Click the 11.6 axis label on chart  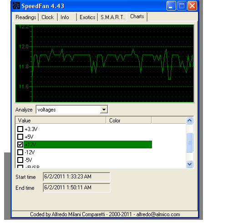click(24, 86)
